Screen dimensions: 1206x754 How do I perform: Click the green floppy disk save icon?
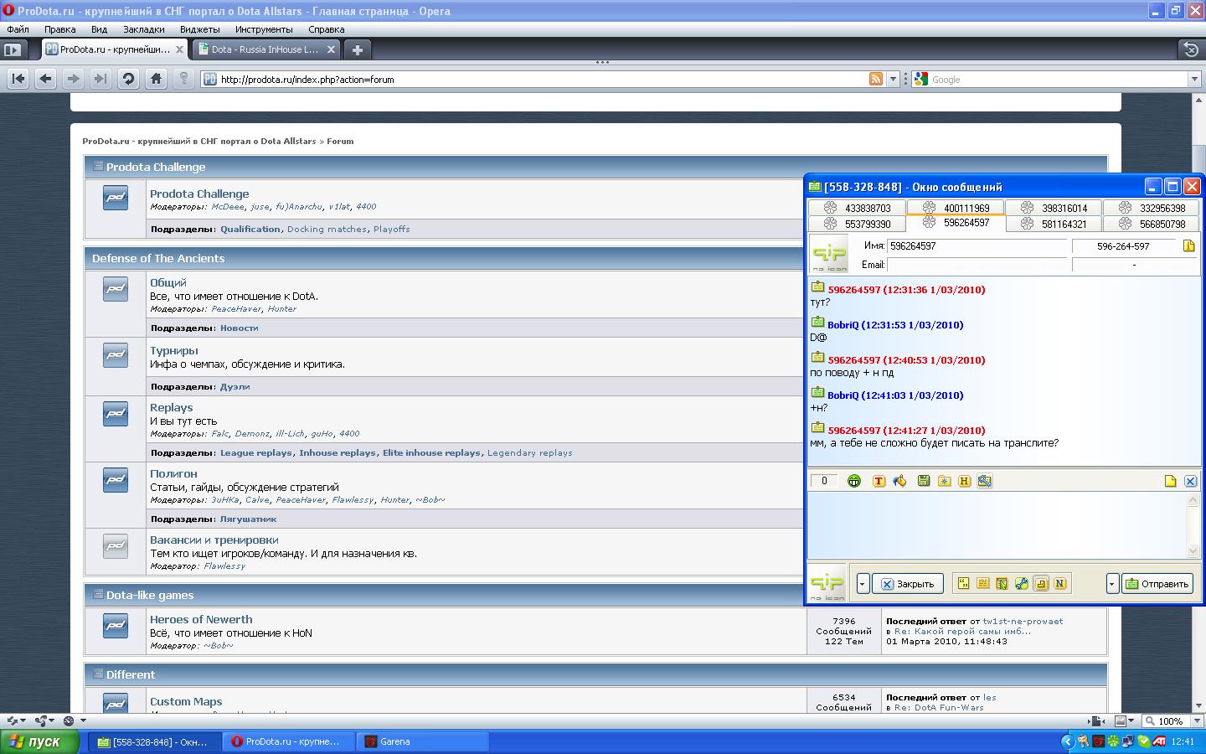click(x=924, y=481)
